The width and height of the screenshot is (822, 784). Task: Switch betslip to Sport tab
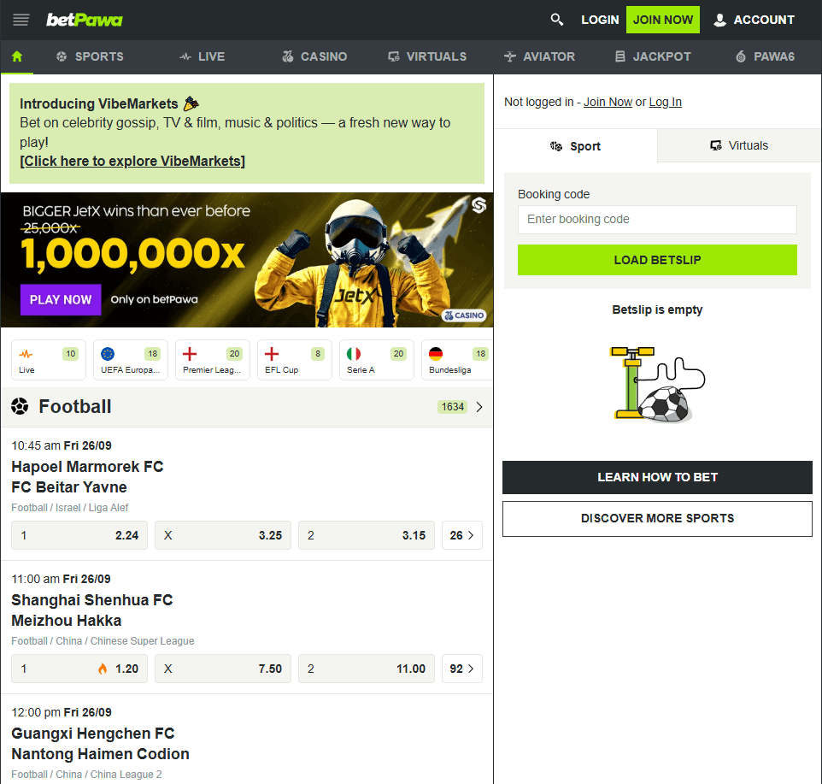(575, 146)
